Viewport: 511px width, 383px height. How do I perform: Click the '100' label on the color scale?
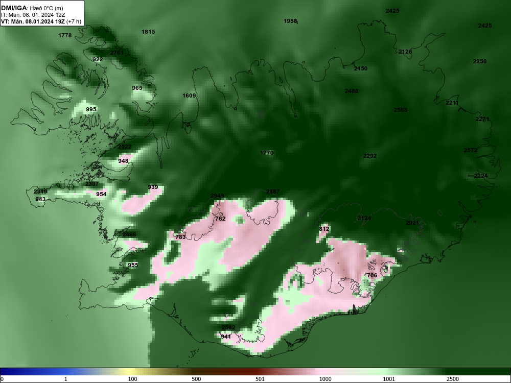click(x=133, y=379)
